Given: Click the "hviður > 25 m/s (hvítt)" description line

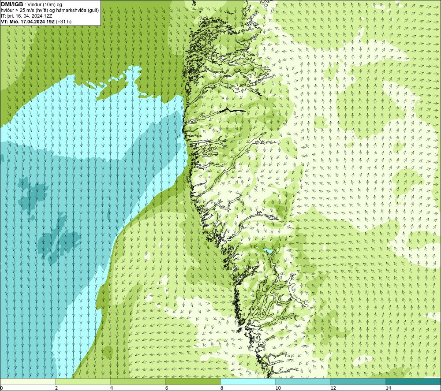Looking at the screenshot, I should [50, 10].
